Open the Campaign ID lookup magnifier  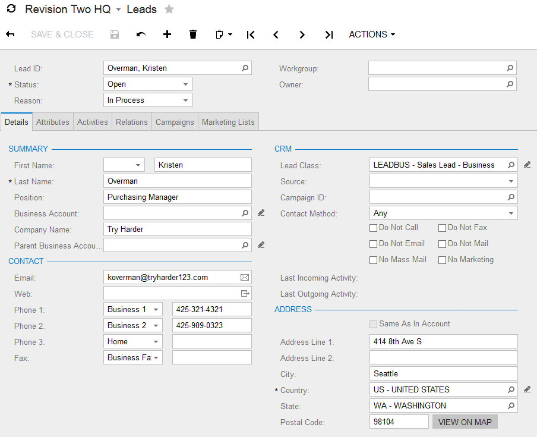(511, 197)
